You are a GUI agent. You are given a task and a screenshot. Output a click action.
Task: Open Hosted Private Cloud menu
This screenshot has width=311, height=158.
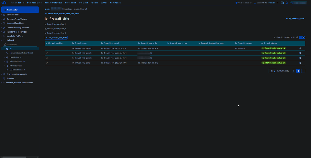53,3
